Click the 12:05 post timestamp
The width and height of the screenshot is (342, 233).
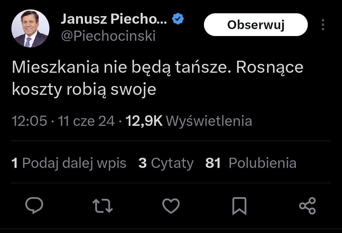(x=29, y=121)
